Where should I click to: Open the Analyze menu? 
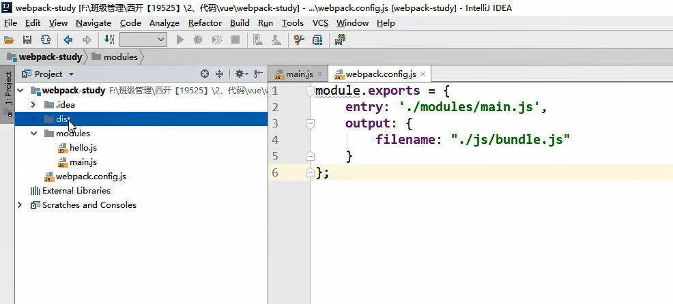[164, 23]
